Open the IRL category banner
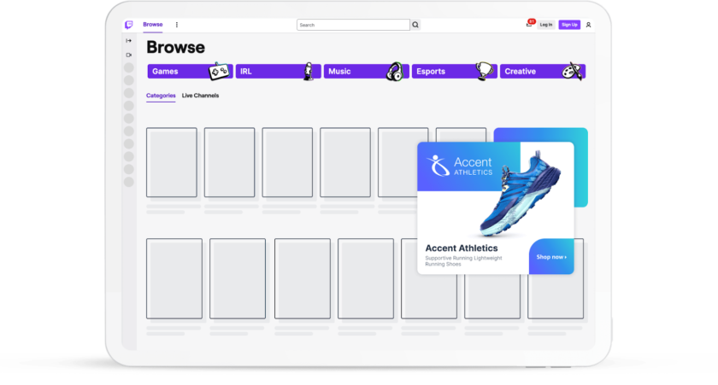Viewport: 718px width, 385px height. (x=278, y=72)
